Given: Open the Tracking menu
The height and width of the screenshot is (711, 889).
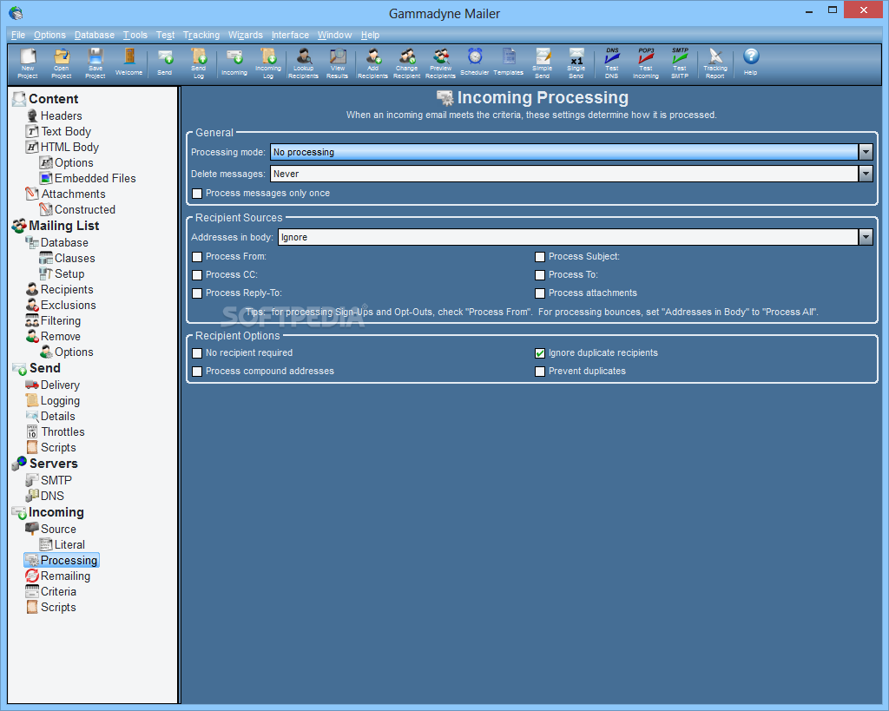Looking at the screenshot, I should pyautogui.click(x=201, y=35).
